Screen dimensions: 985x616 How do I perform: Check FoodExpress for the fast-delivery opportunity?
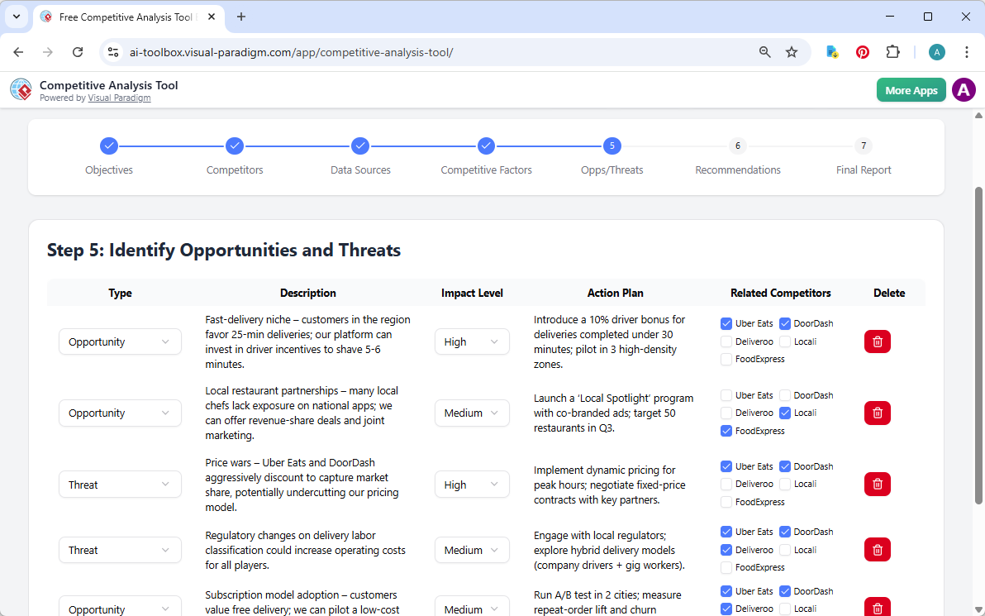click(x=726, y=359)
